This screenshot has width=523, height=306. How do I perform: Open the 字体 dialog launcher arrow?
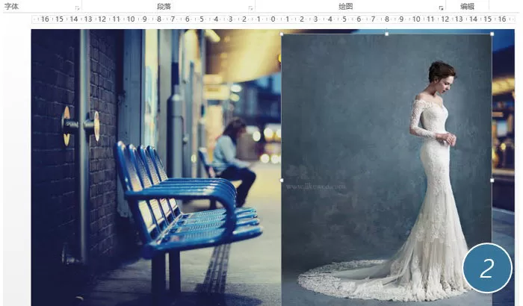click(x=78, y=7)
